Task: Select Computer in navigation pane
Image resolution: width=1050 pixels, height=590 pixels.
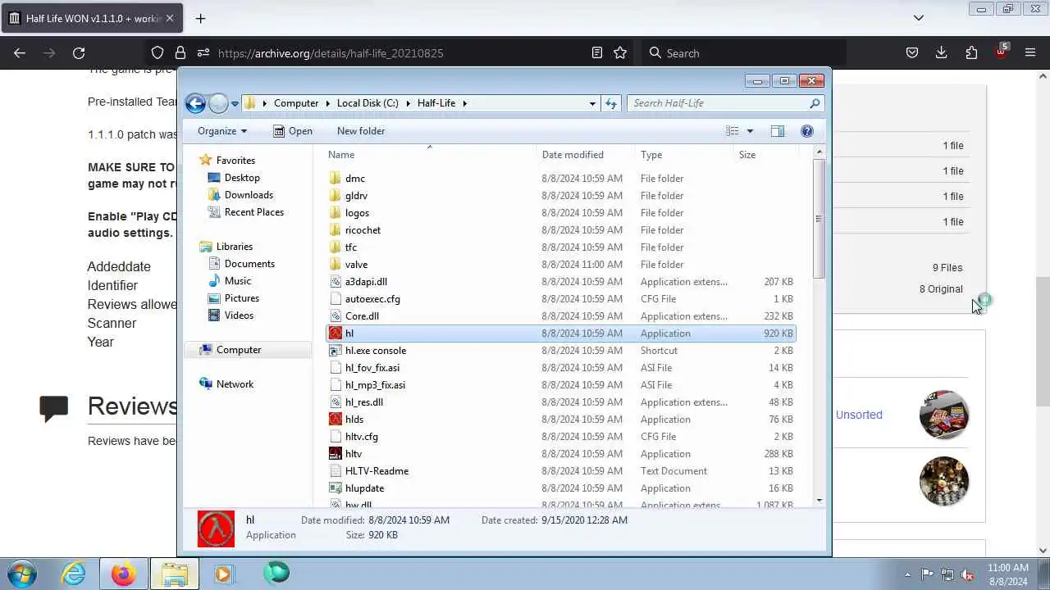Action: pos(239,350)
